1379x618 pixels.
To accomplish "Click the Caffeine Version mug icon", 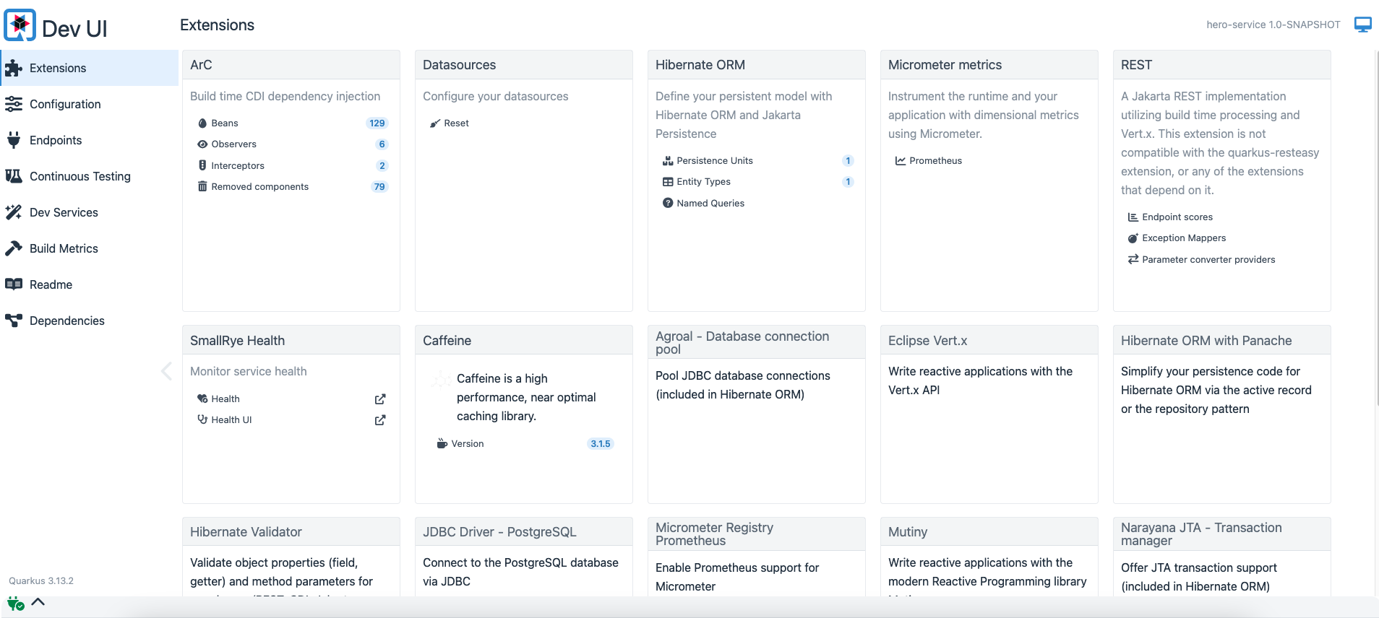I will 442,443.
